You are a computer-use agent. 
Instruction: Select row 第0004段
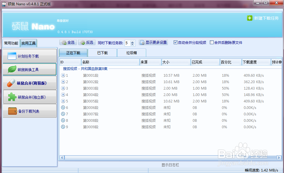[170, 95]
